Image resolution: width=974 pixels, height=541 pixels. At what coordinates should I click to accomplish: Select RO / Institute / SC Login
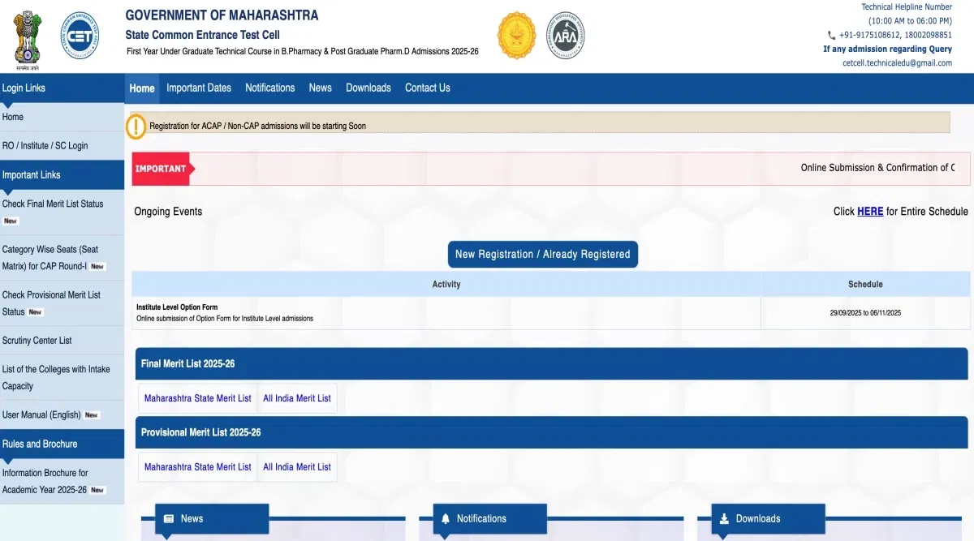(x=45, y=146)
